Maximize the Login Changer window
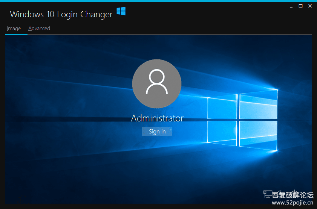 click(x=301, y=6)
